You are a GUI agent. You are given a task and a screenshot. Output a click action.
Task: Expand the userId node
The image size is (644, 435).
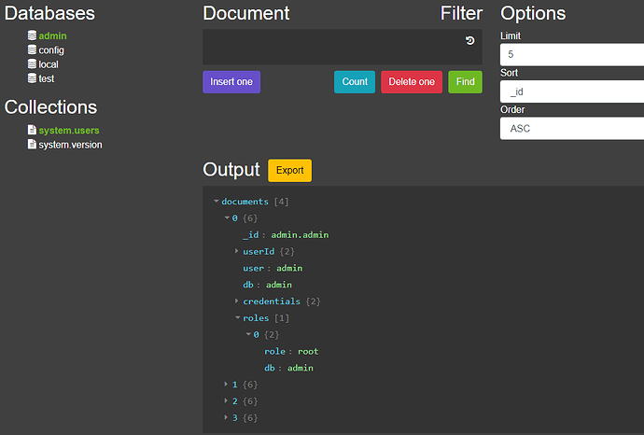click(236, 251)
